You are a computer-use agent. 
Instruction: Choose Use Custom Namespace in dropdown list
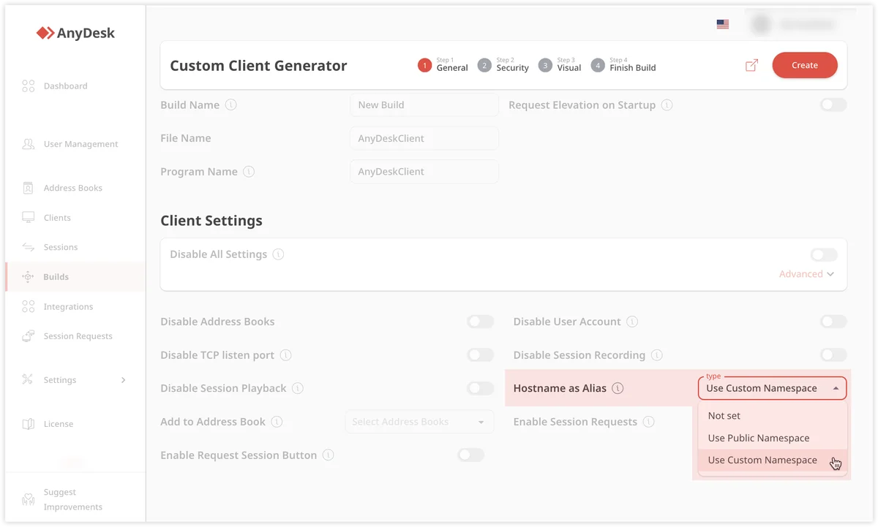(x=773, y=460)
